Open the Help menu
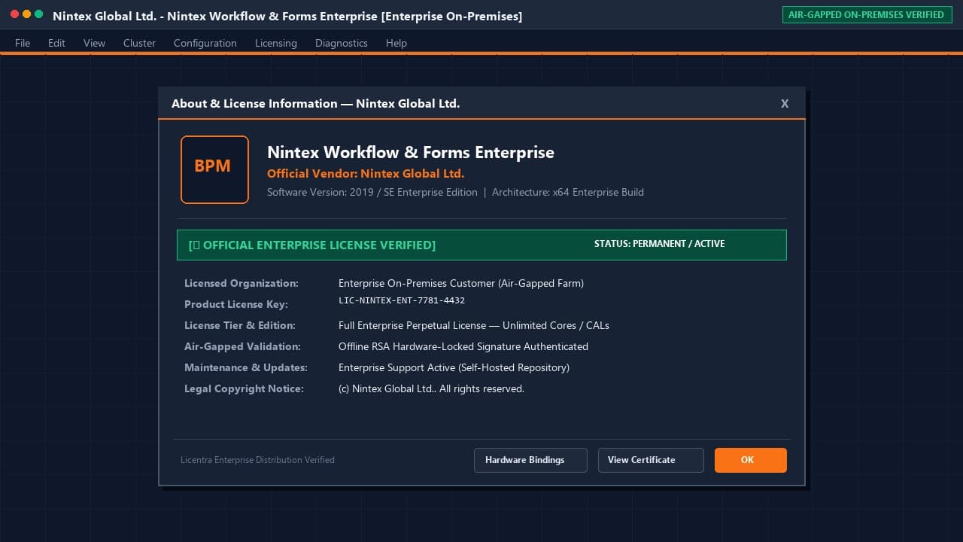 [x=396, y=43]
